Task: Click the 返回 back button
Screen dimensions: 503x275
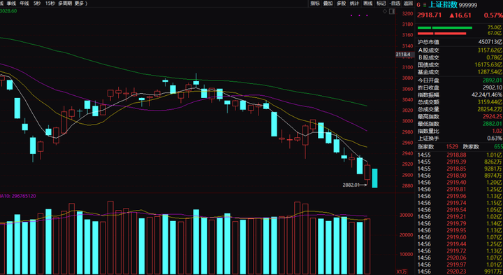Action: point(408,3)
